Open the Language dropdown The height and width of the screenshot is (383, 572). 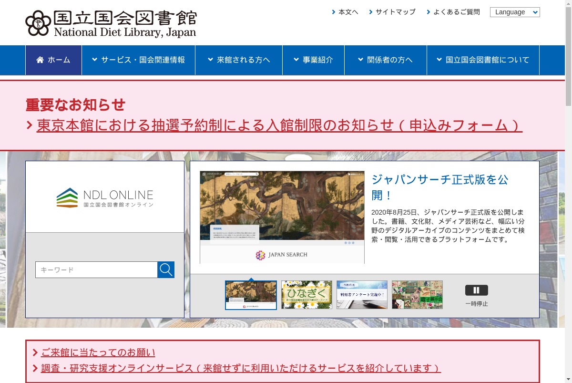(515, 12)
